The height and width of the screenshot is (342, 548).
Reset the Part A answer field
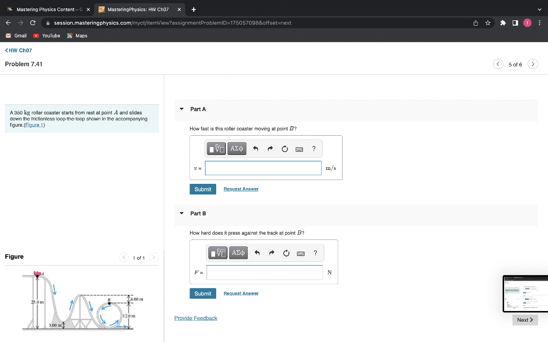(285, 149)
